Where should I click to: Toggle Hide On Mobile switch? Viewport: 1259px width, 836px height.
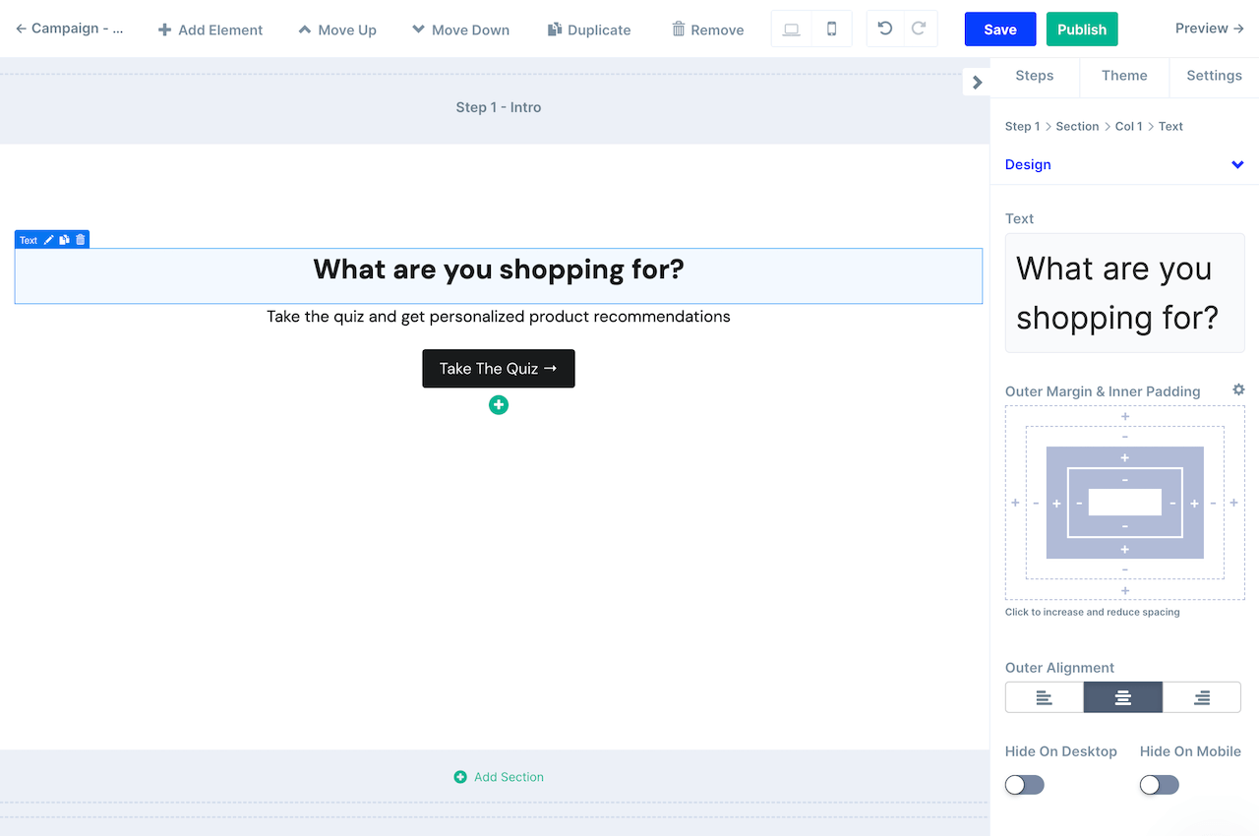click(1159, 785)
